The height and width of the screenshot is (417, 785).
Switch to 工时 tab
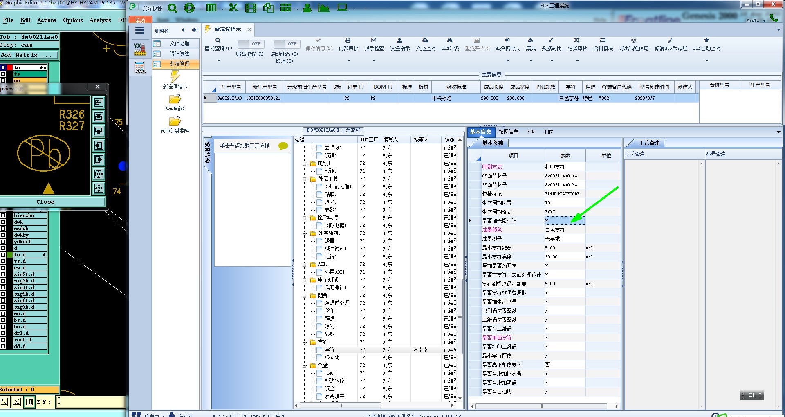pyautogui.click(x=548, y=132)
